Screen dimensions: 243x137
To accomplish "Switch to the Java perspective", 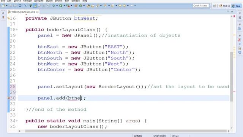I will (236, 6).
